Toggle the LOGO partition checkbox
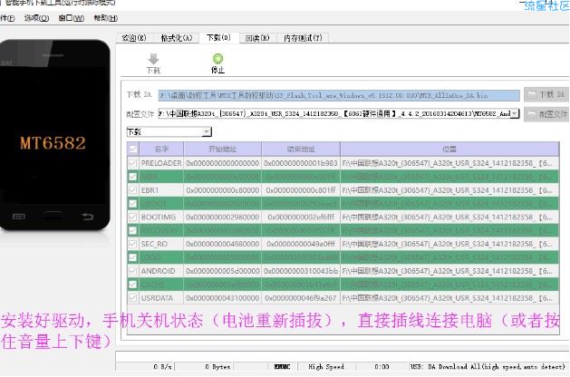The width and height of the screenshot is (570, 377). click(132, 257)
